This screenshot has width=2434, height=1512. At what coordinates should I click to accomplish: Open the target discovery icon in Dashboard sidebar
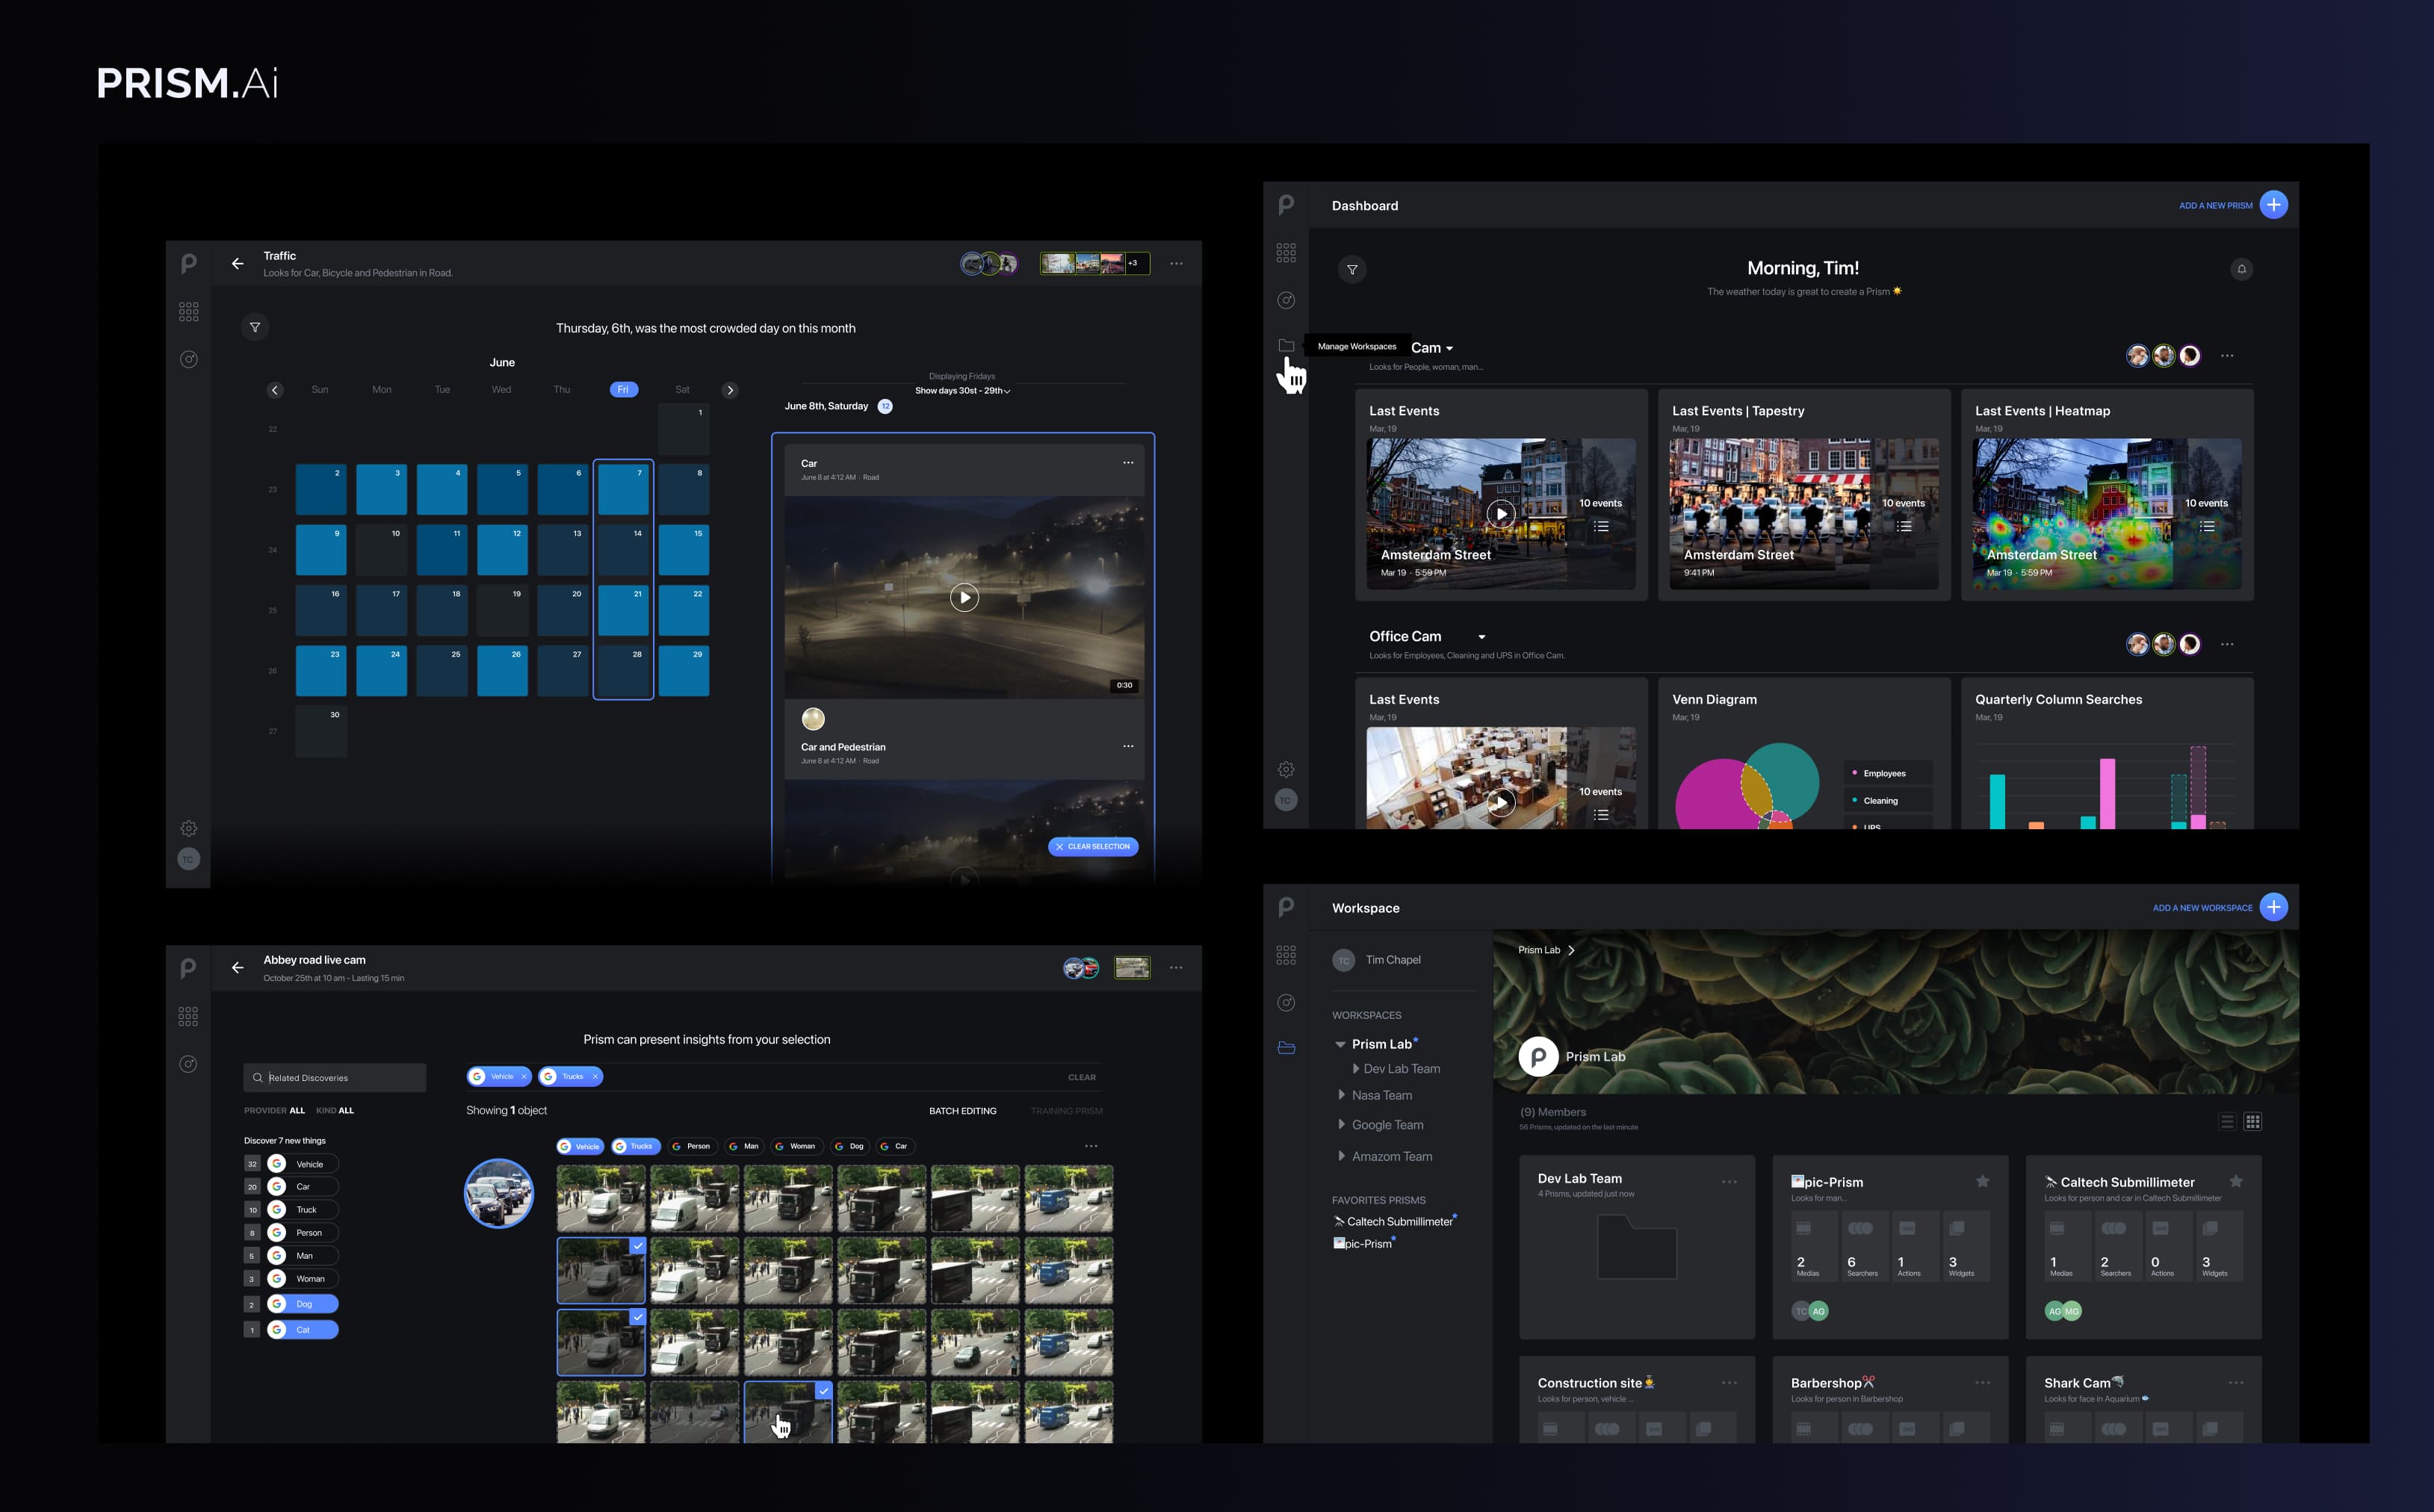click(1286, 300)
